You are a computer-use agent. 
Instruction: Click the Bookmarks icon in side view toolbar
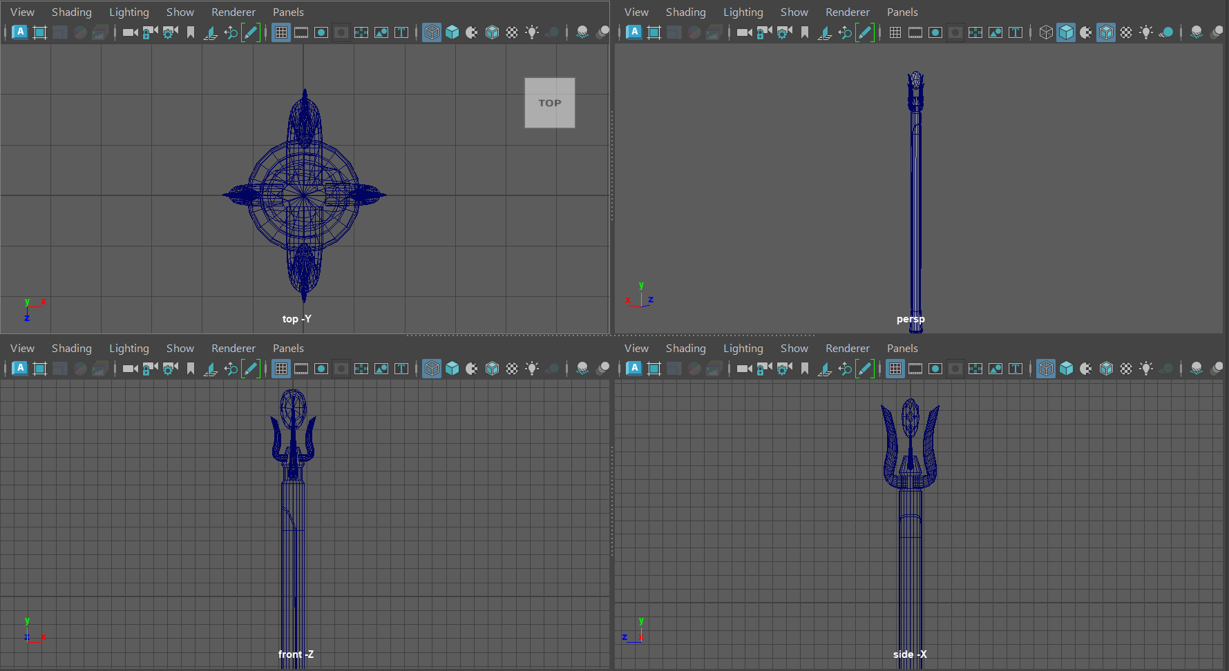point(805,369)
